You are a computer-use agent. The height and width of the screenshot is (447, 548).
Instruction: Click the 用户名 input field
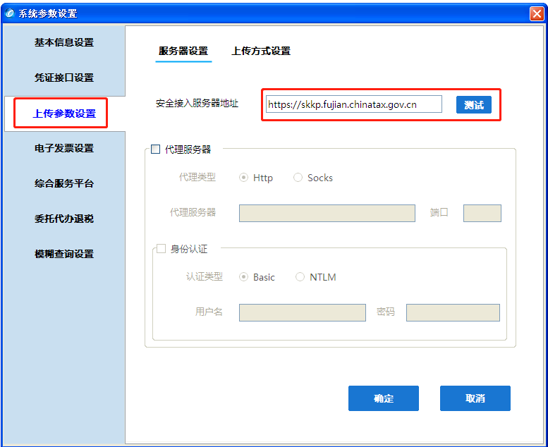[x=303, y=312]
